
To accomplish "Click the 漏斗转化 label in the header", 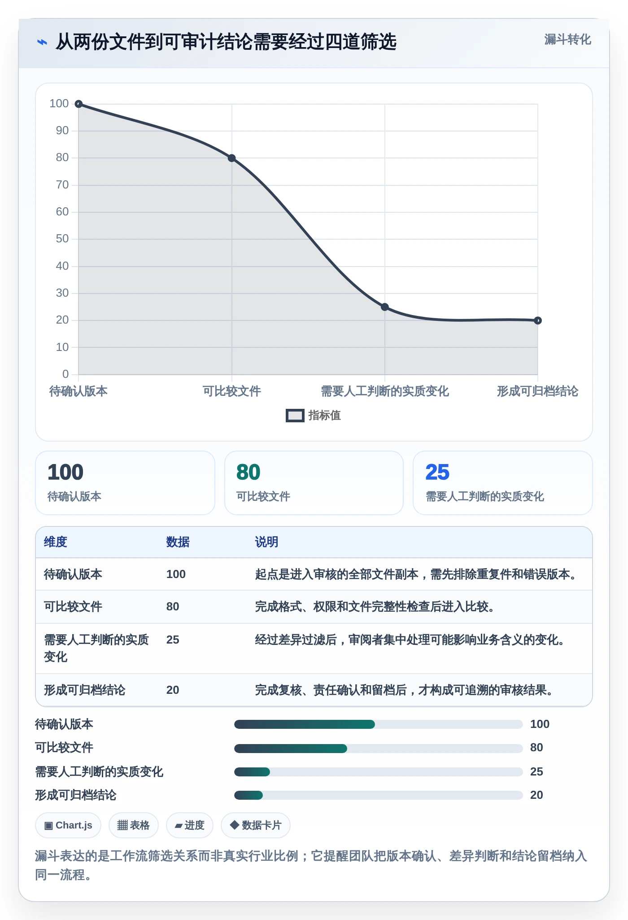I will [567, 39].
